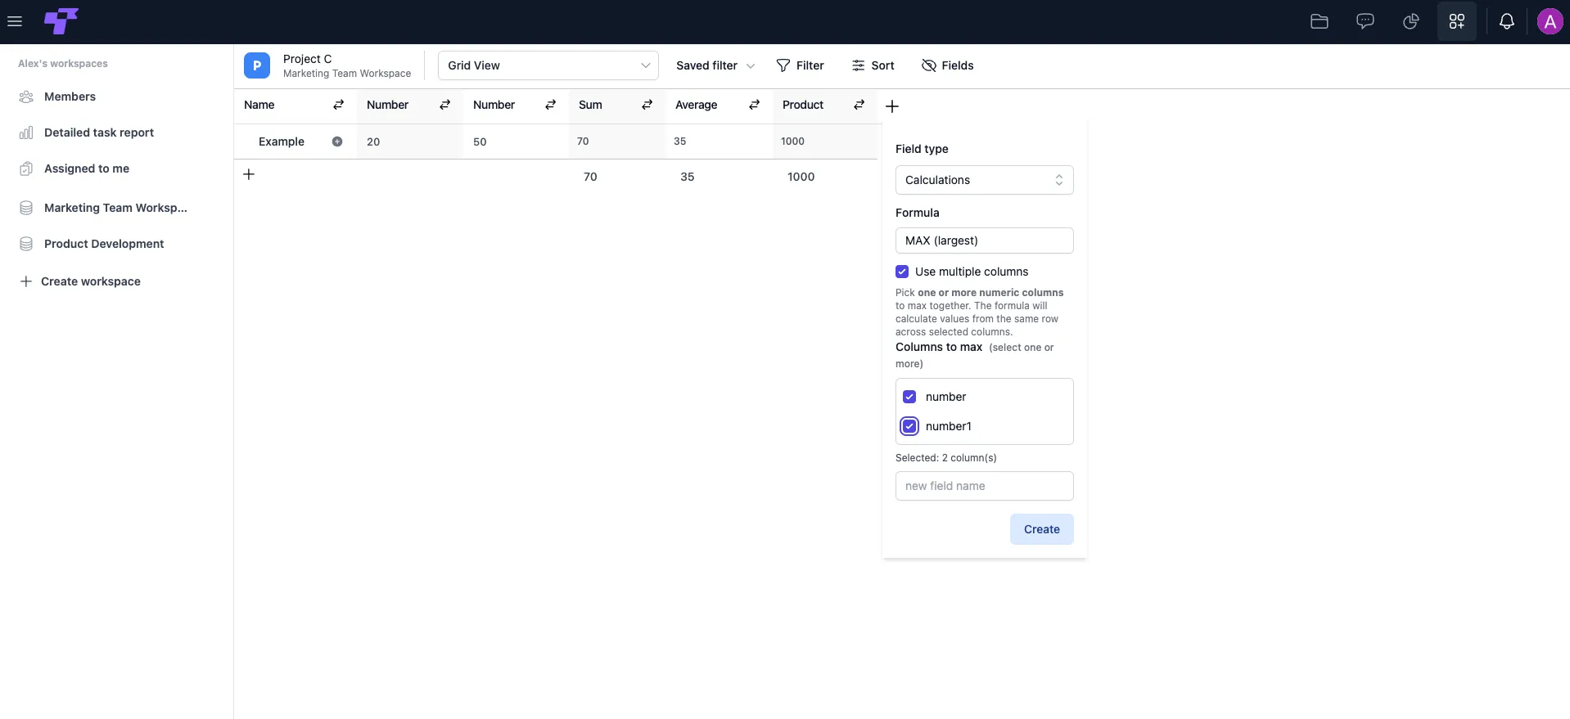Open Detailed task report
The width and height of the screenshot is (1570, 719).
coord(99,133)
